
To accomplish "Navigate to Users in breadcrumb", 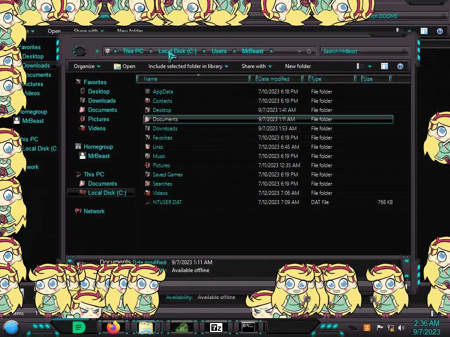I will click(219, 51).
